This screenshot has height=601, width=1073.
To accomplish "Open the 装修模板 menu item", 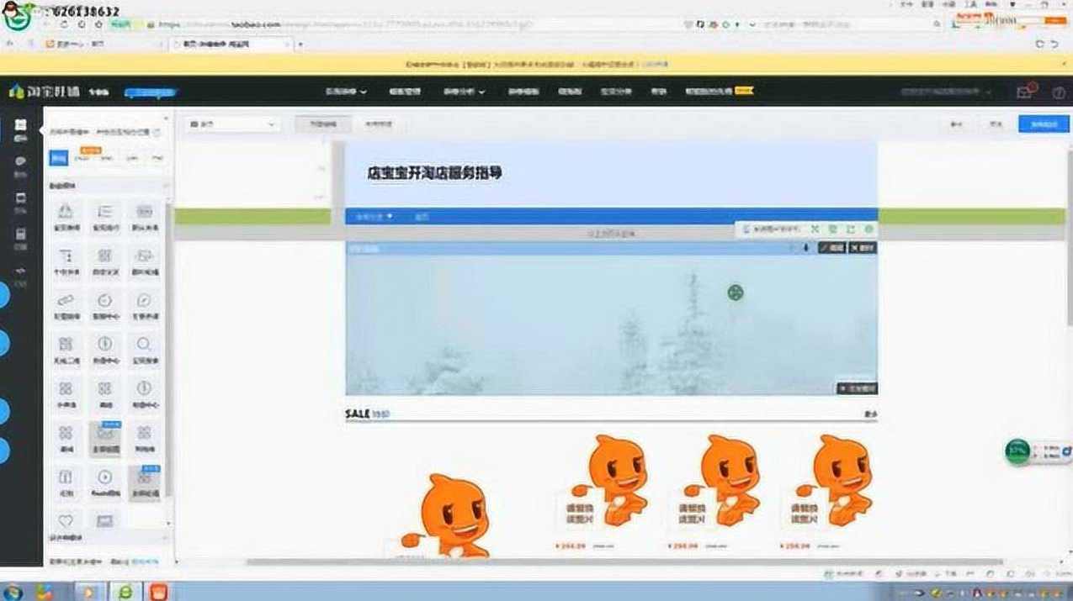I will (522, 92).
